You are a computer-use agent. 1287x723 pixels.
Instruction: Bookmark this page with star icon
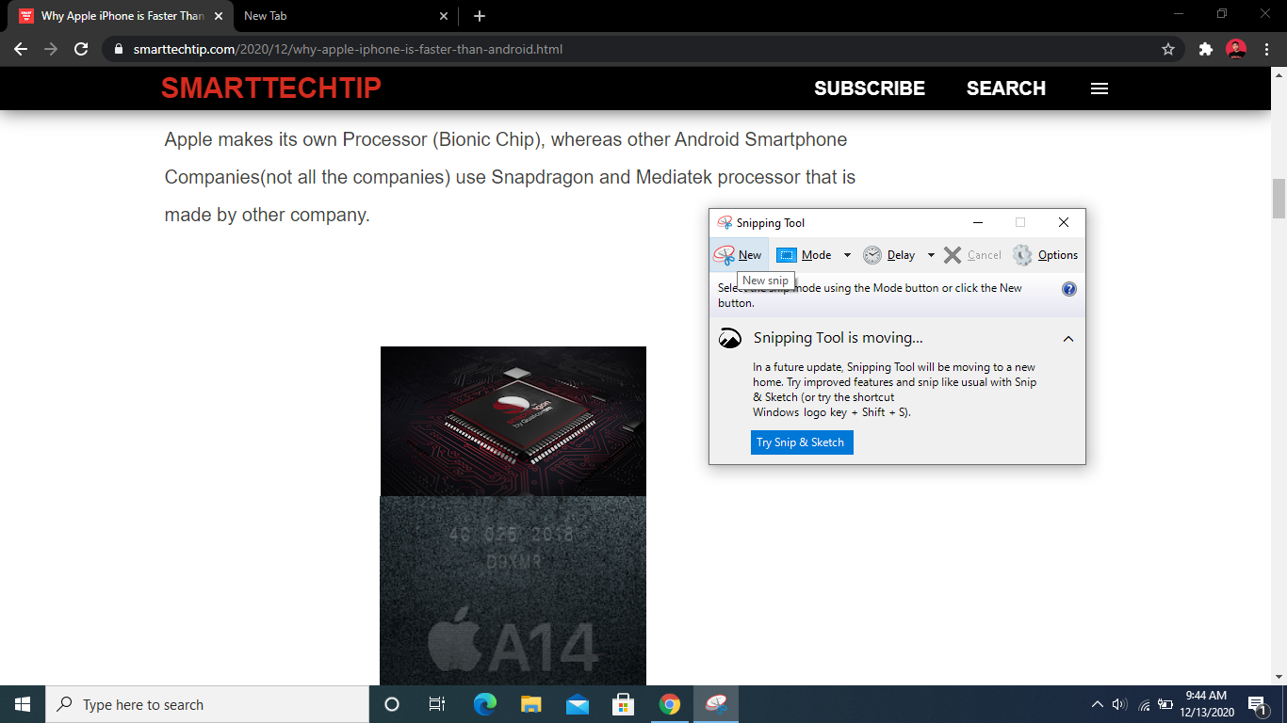tap(1168, 49)
